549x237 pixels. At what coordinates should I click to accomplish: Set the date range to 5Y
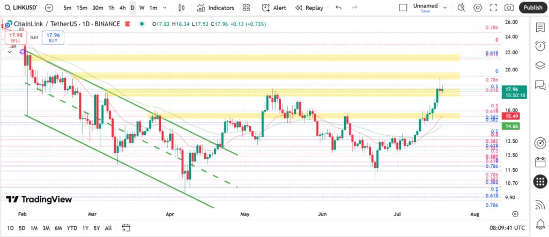tap(97, 228)
